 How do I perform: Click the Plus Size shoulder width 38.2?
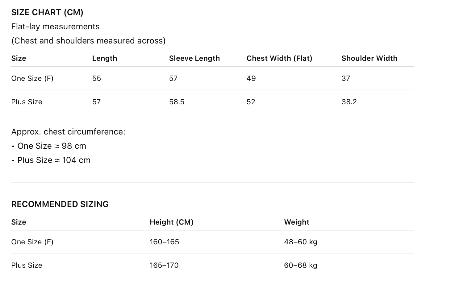[349, 102]
